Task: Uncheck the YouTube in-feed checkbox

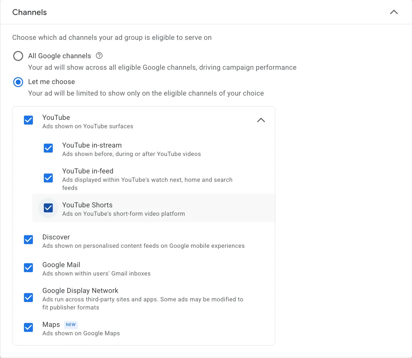Action: (x=48, y=178)
